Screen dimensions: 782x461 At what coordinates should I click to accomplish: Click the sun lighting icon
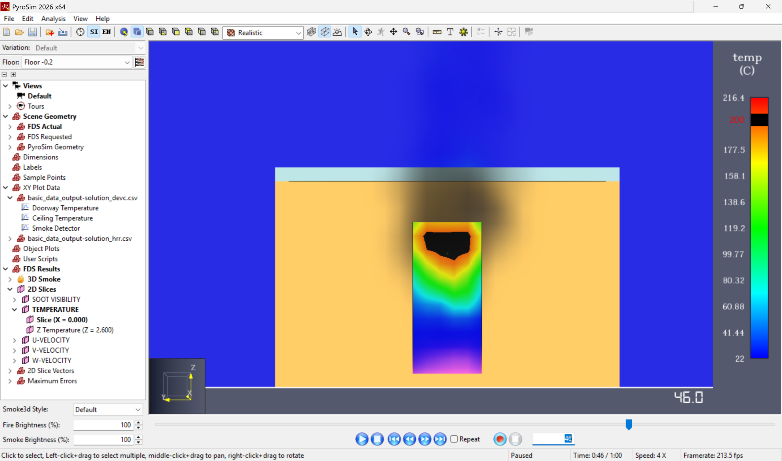[337, 32]
